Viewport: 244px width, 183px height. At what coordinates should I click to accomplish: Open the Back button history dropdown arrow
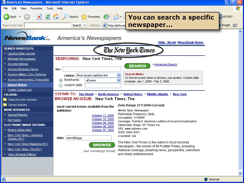click(20, 17)
